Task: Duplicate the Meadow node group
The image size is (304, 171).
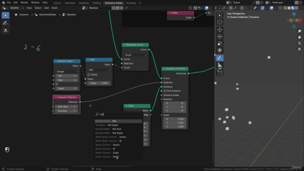Action: tap(117, 8)
